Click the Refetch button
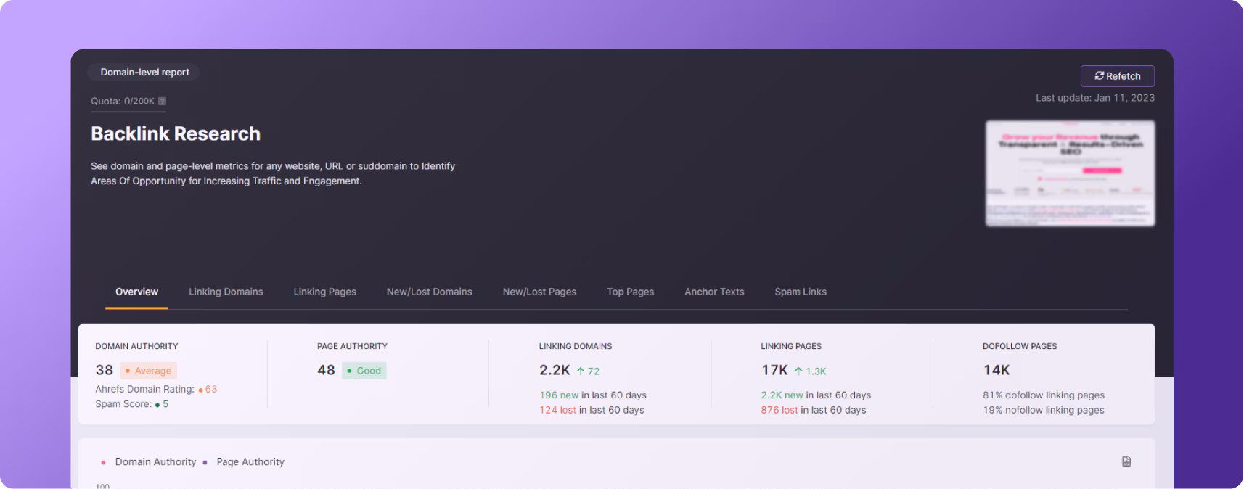 1117,76
